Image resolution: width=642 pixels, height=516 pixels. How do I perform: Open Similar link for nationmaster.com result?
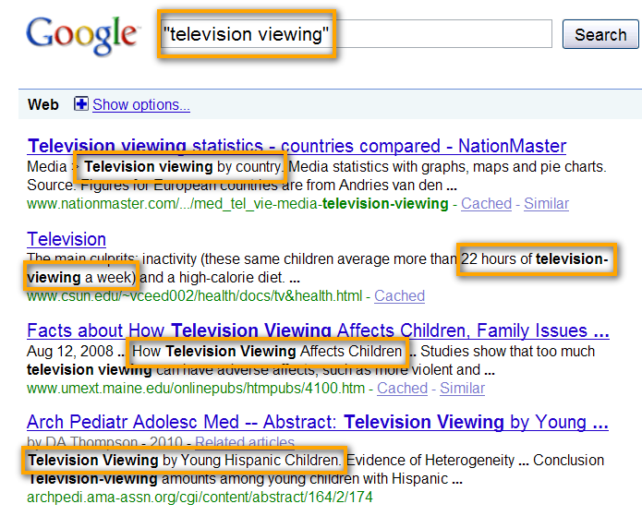point(546,203)
